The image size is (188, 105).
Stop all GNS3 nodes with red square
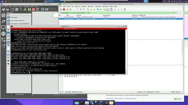pos(33,9)
